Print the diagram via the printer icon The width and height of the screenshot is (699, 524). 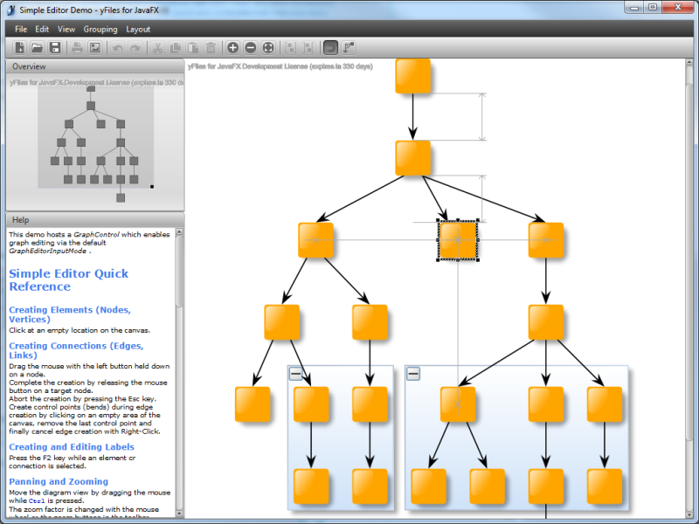77,48
